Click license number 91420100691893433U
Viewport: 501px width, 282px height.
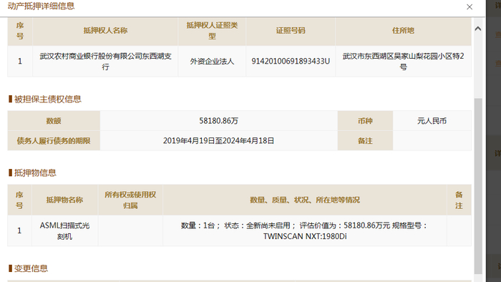click(291, 62)
